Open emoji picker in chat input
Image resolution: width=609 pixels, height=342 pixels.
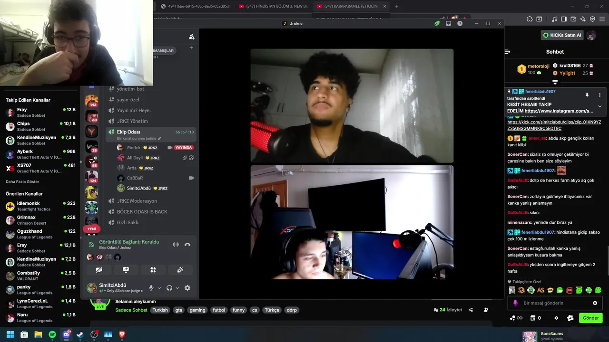point(595,303)
